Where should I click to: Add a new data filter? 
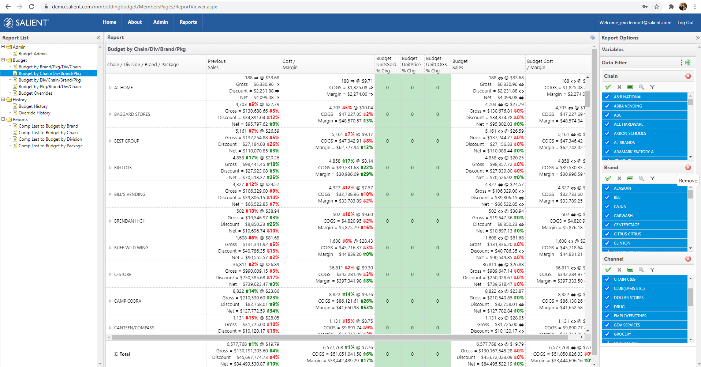point(688,63)
